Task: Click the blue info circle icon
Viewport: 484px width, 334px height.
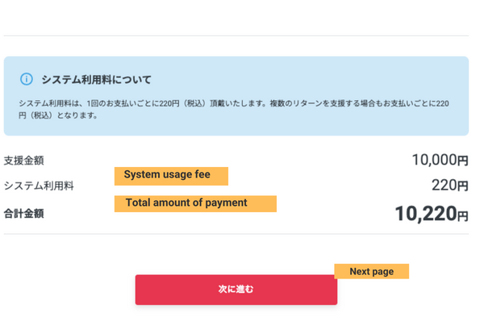Action: click(26, 79)
